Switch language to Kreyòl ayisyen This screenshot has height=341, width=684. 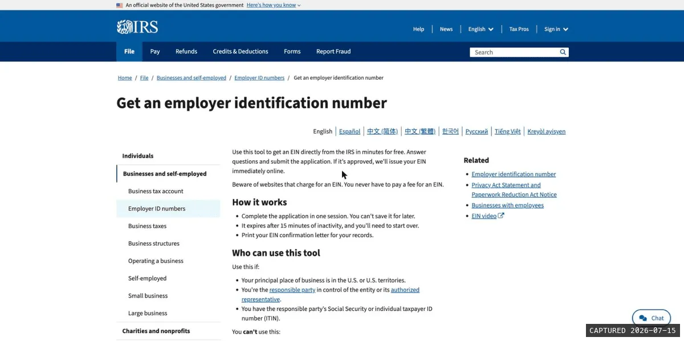click(x=546, y=131)
